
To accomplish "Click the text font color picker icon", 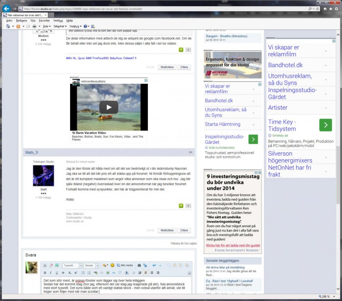I will (x=105, y=265).
